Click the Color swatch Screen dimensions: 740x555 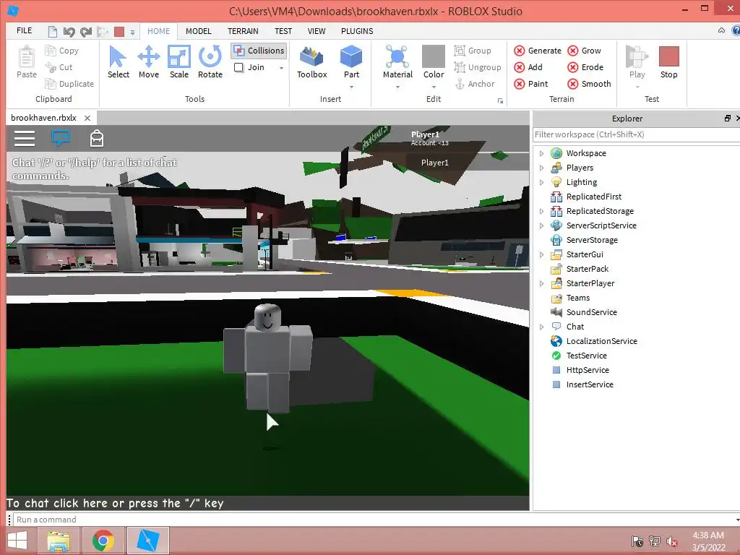[434, 56]
